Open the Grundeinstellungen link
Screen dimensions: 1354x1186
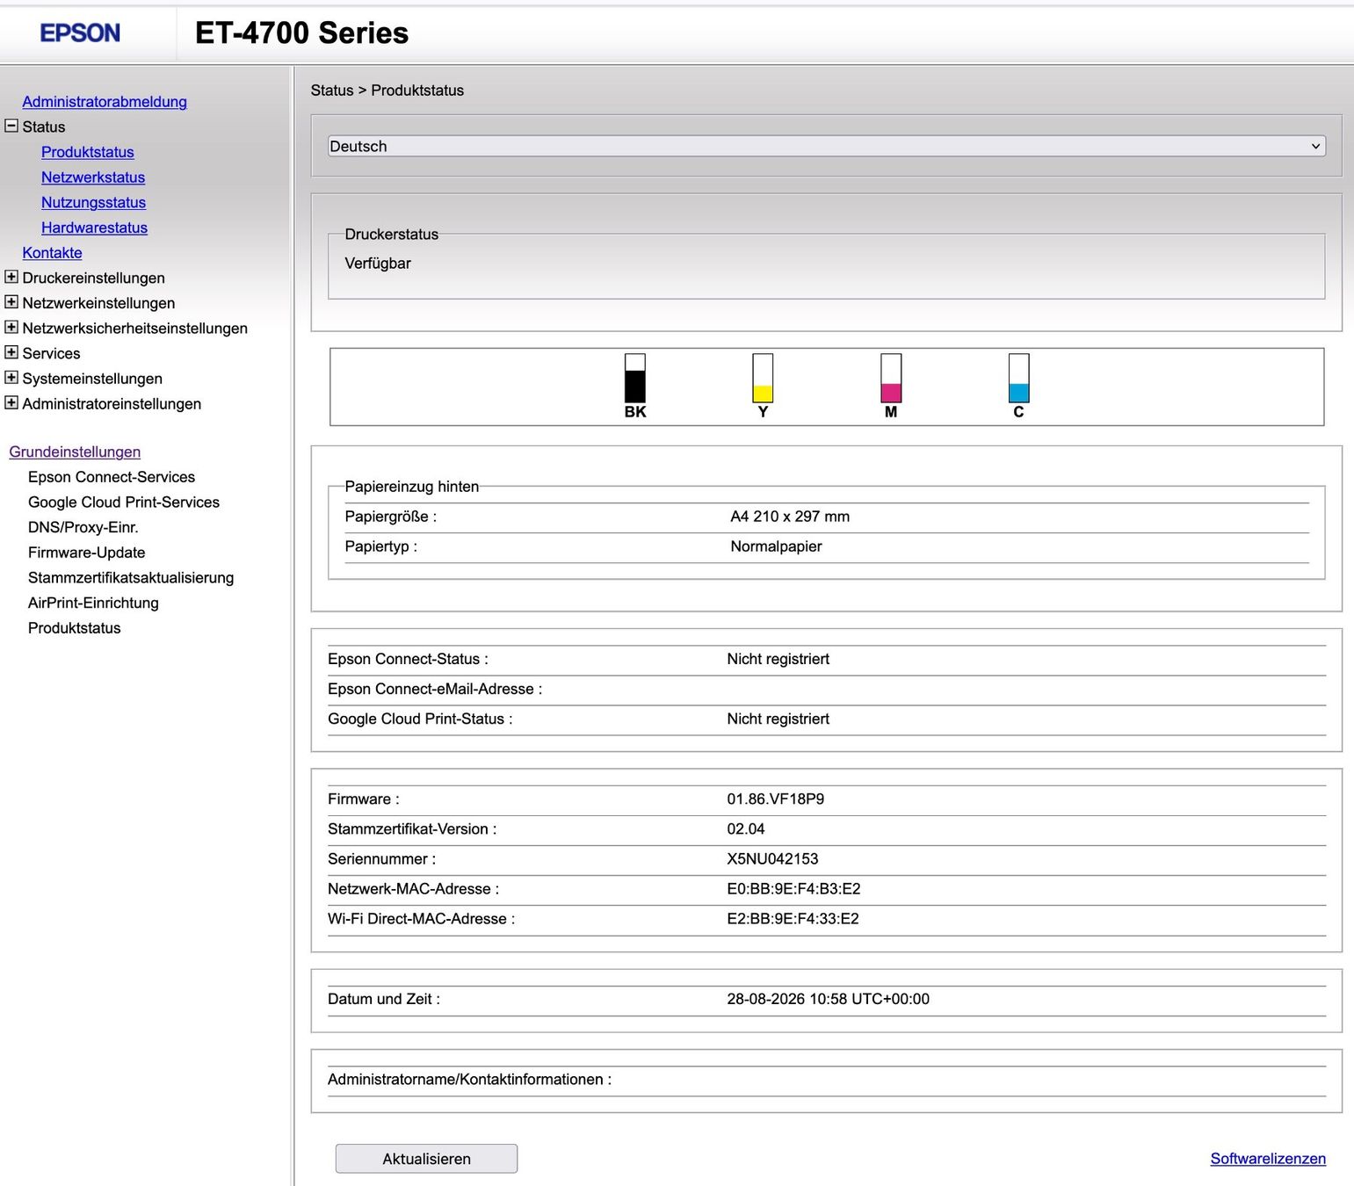pos(75,452)
